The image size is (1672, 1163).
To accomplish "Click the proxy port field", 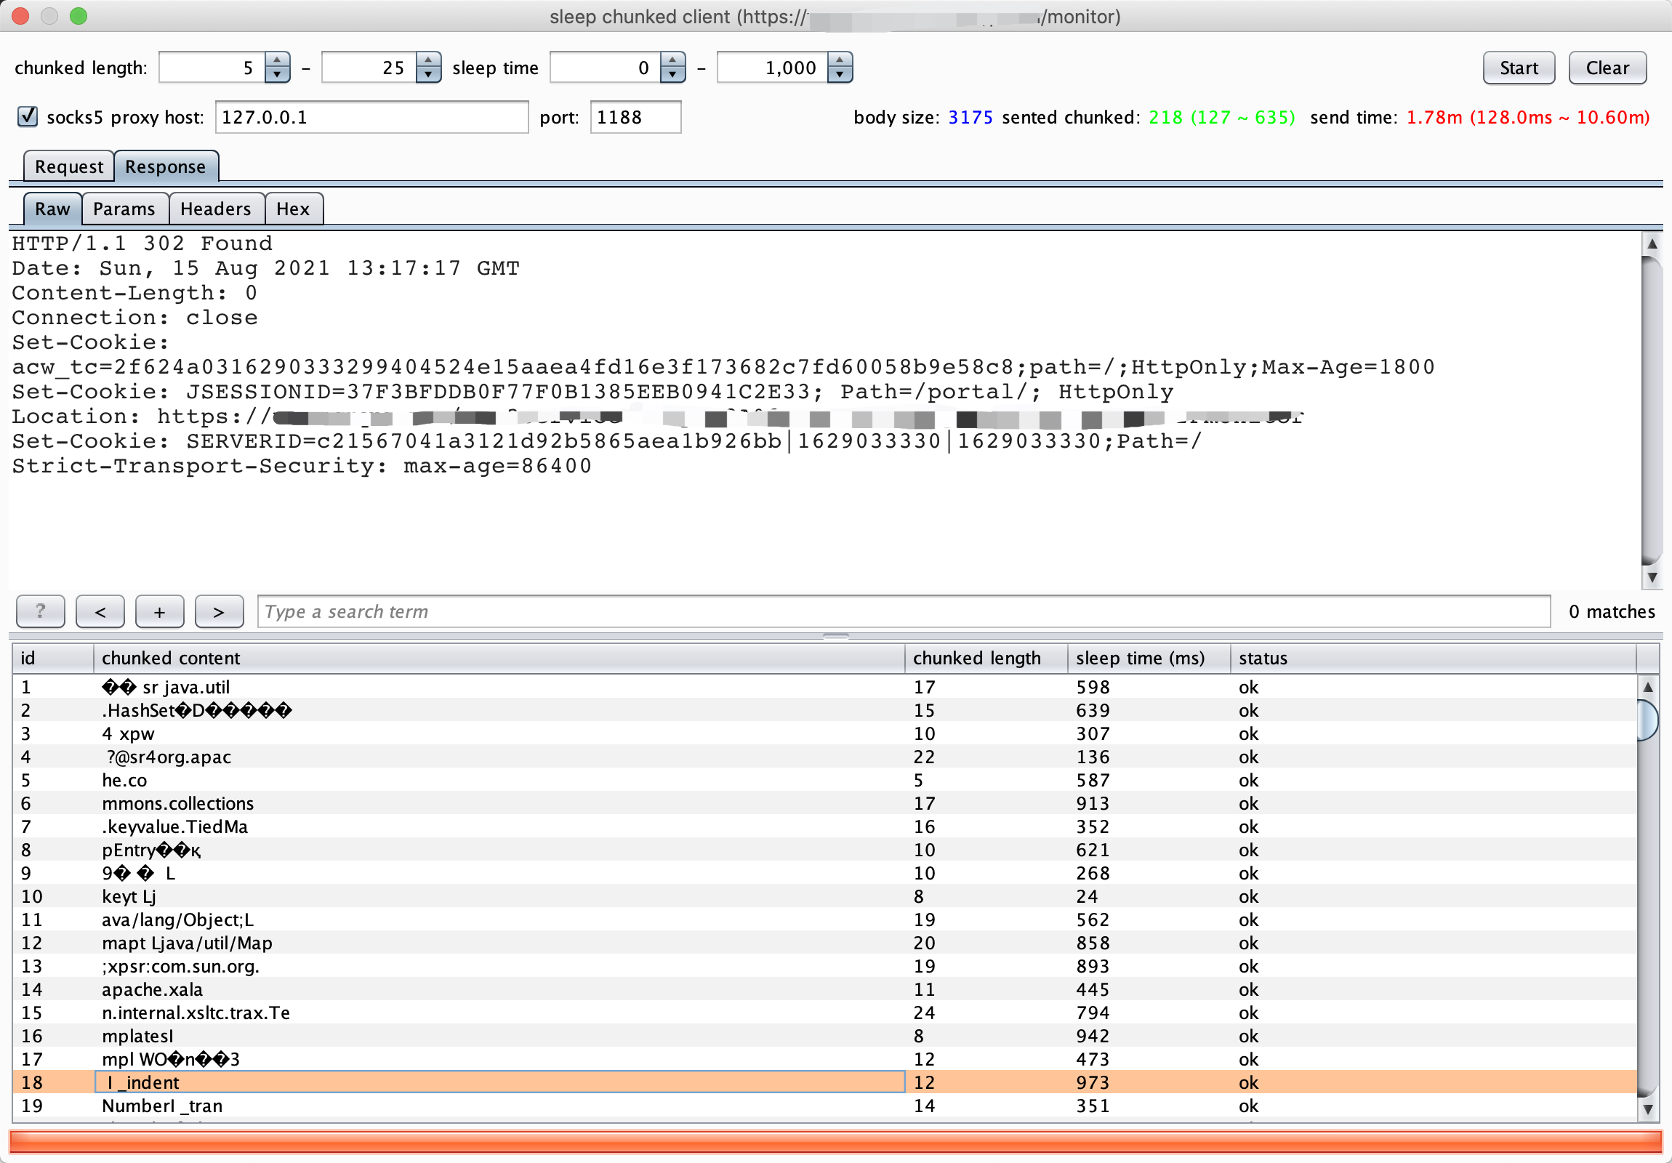I will click(635, 117).
